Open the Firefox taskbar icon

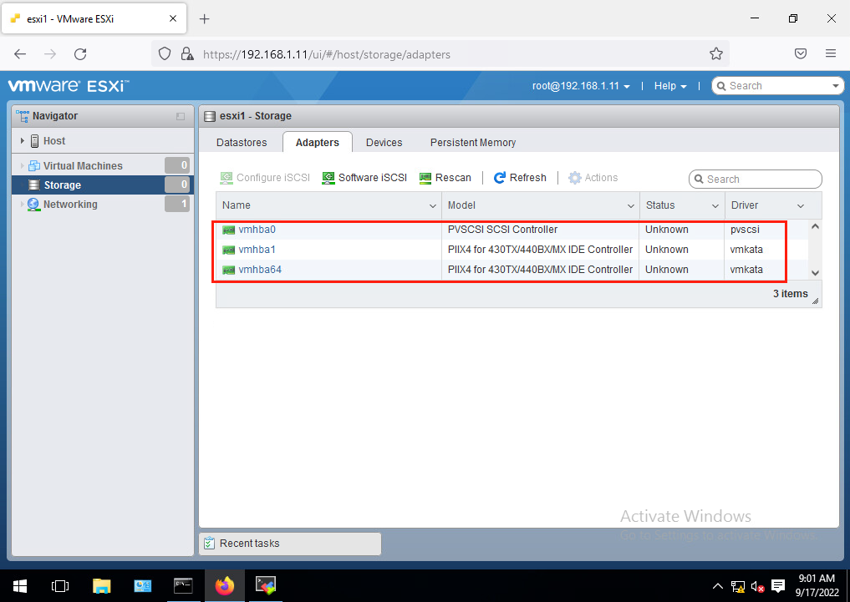(x=224, y=585)
